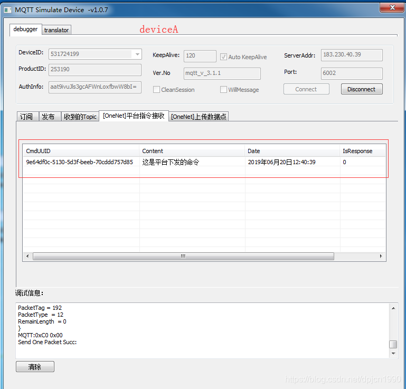Open the [OneNet]上传数据点 tab
The height and width of the screenshot is (389, 406).
click(199, 117)
